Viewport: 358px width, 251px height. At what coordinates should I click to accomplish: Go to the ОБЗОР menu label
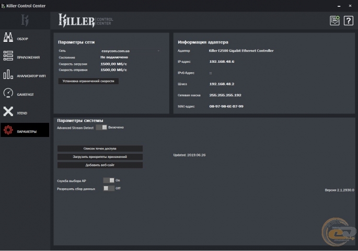tap(22, 39)
